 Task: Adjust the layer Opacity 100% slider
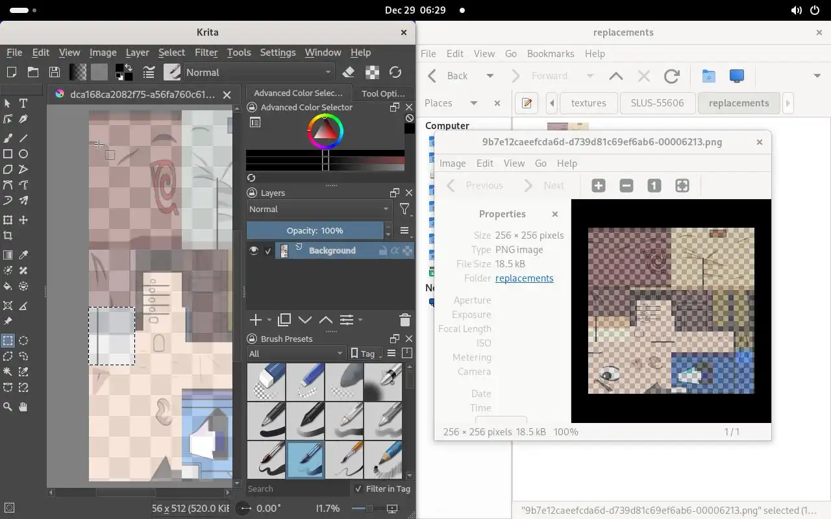point(315,230)
